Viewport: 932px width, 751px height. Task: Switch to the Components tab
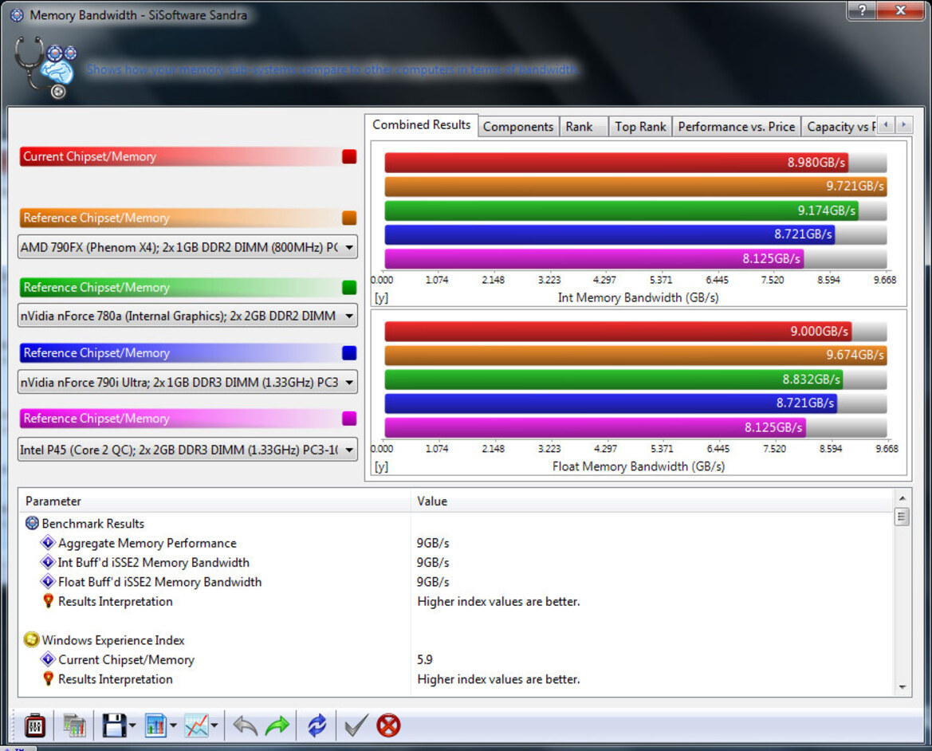click(x=518, y=127)
